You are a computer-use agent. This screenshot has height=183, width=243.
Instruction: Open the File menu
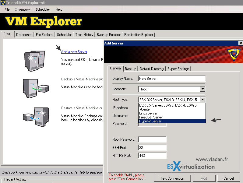coord(7,9)
